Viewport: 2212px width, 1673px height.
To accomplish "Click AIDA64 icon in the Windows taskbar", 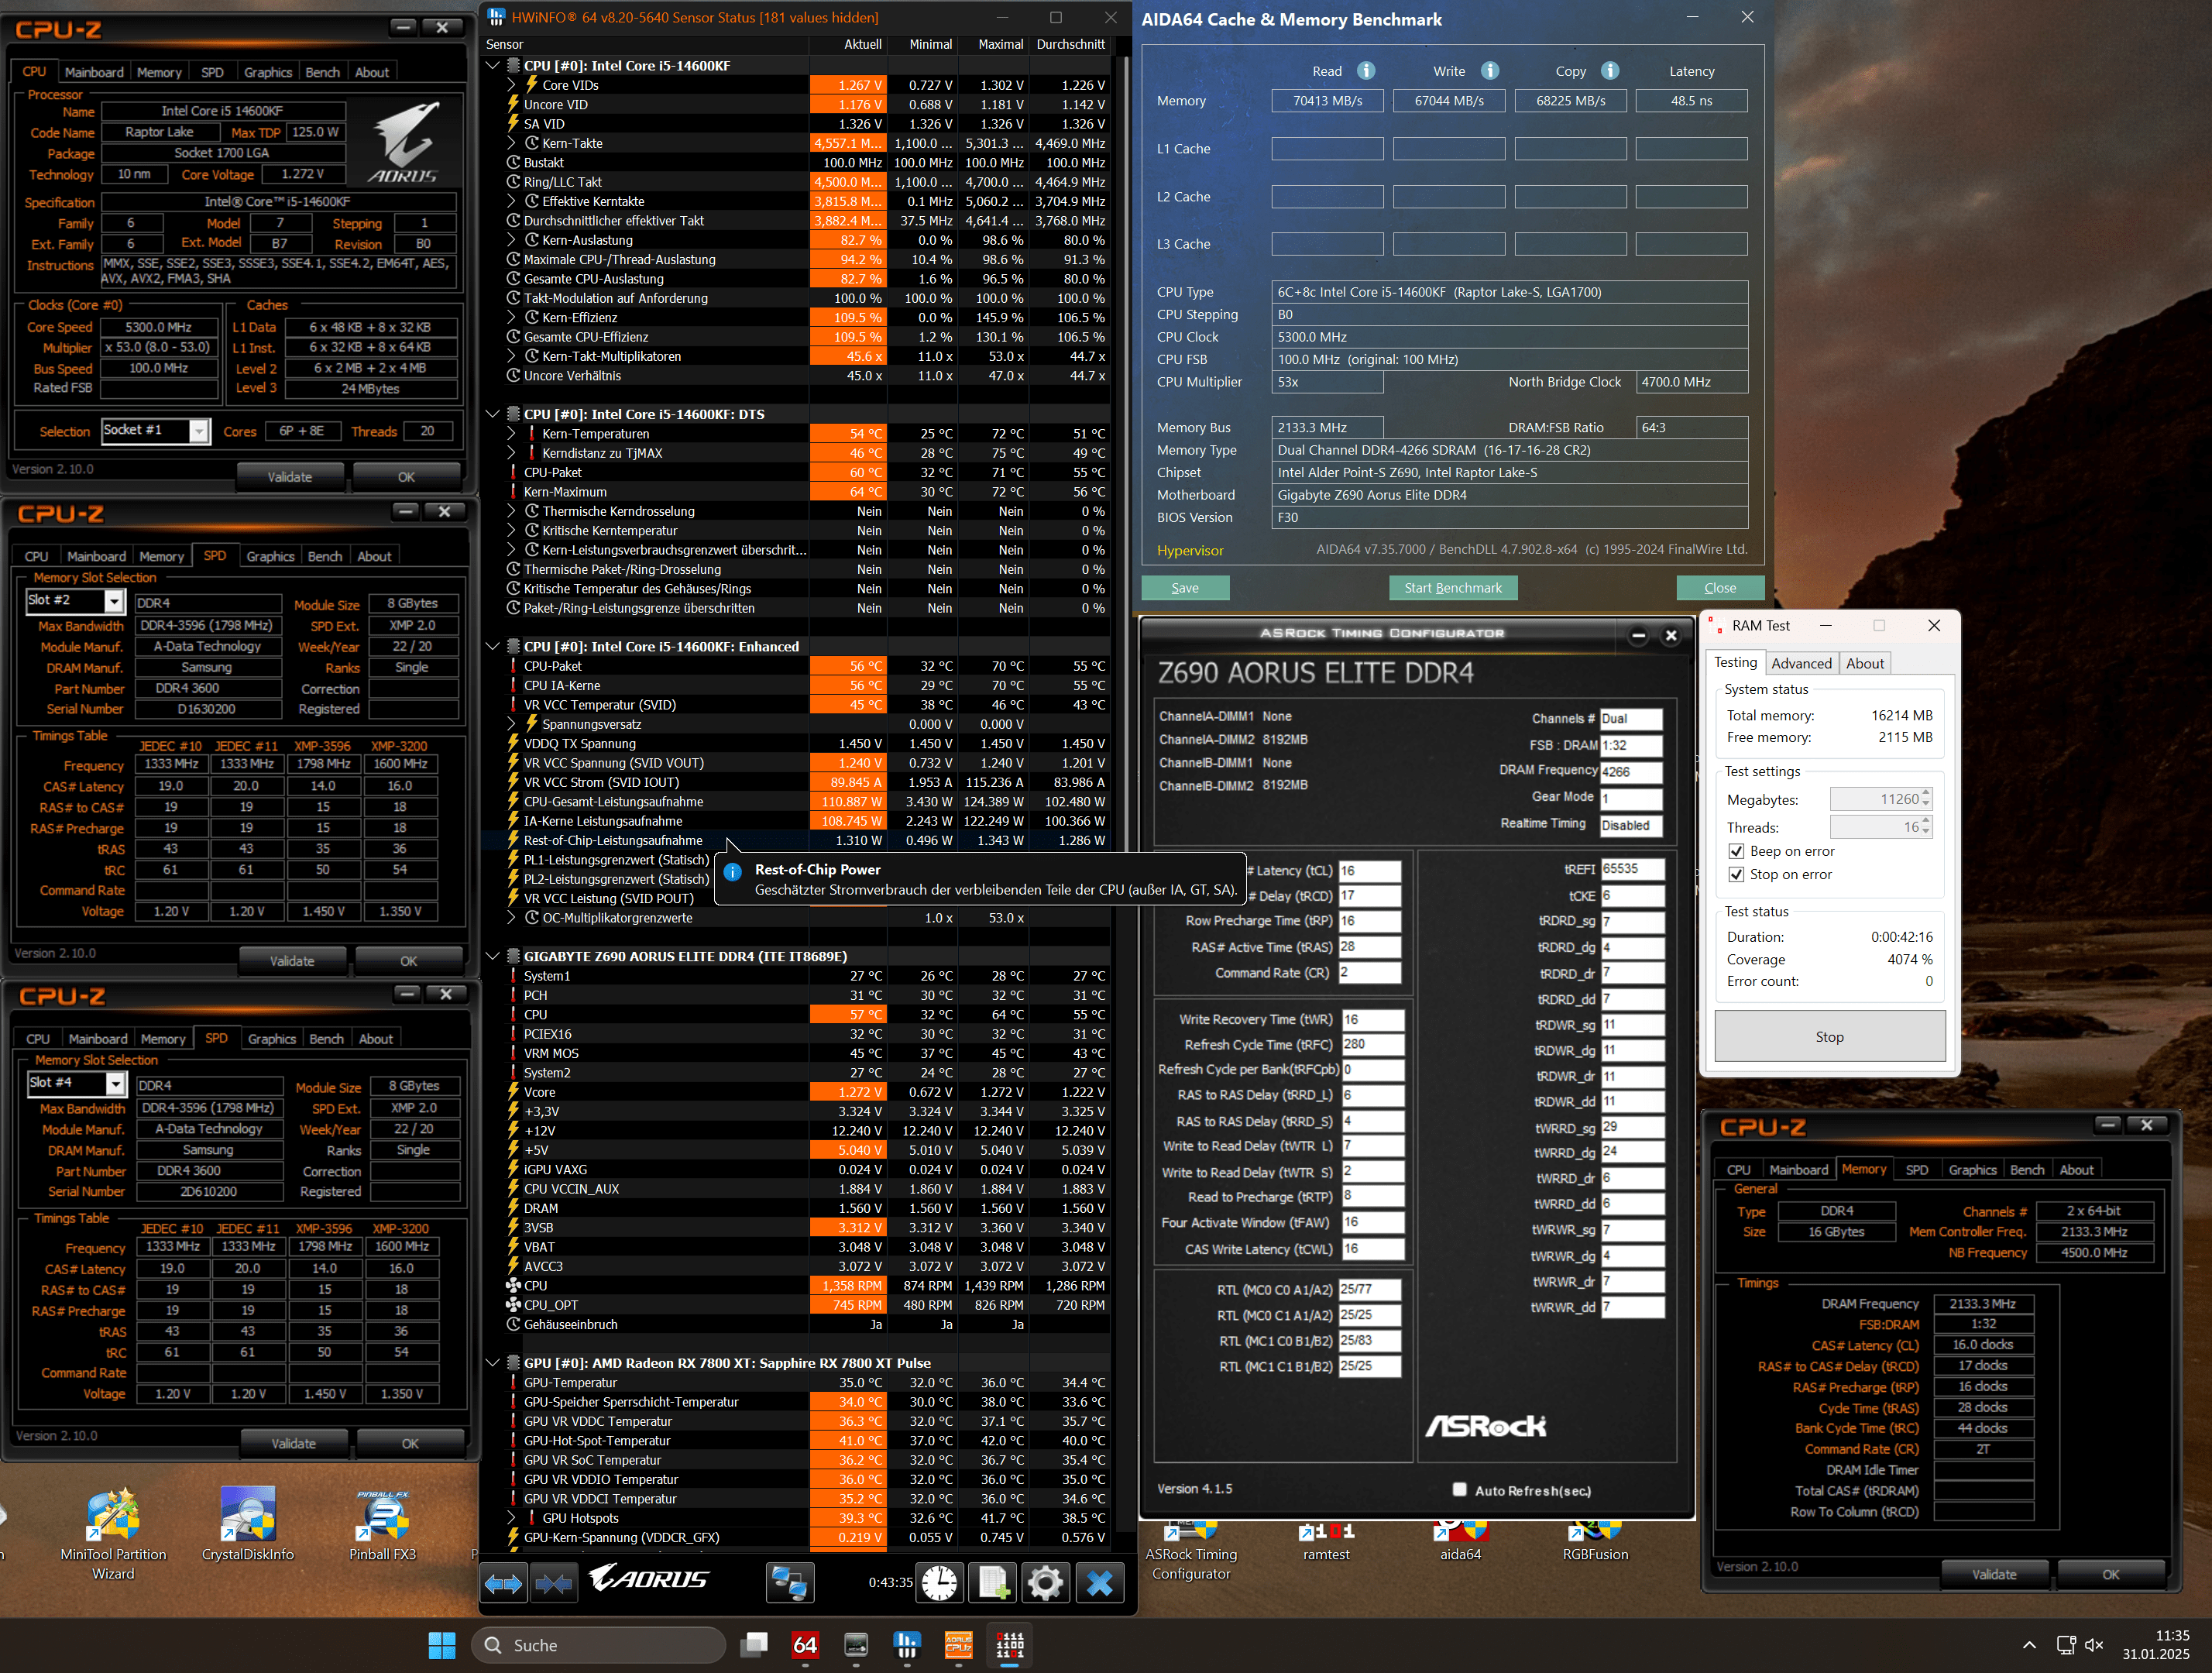I will point(805,1645).
